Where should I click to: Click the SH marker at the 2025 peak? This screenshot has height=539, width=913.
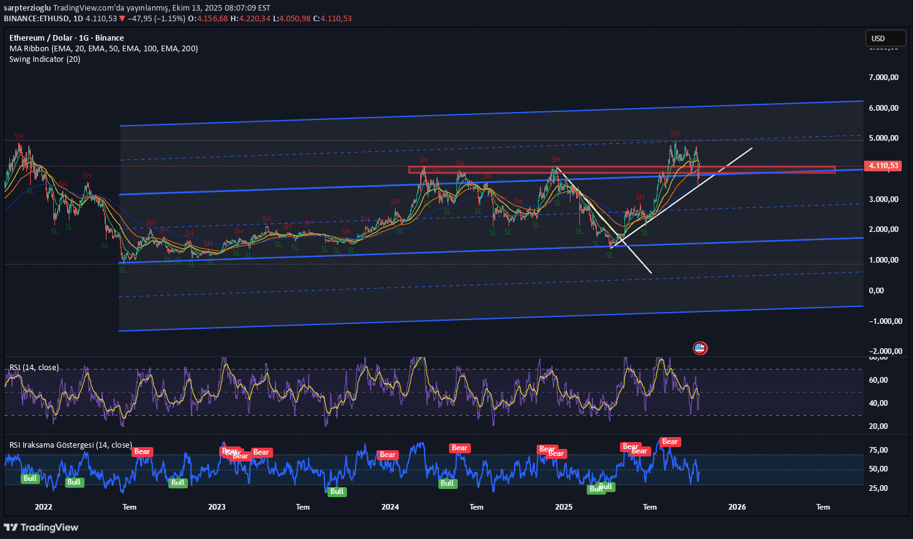pyautogui.click(x=675, y=134)
